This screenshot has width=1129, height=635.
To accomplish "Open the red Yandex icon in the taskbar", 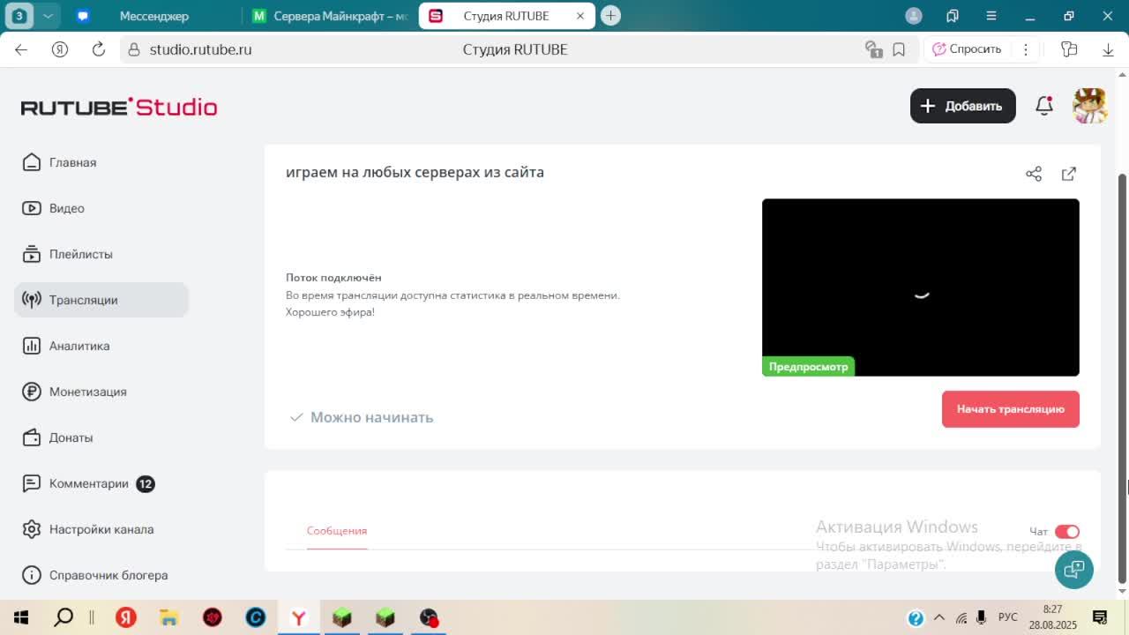I will point(126,617).
